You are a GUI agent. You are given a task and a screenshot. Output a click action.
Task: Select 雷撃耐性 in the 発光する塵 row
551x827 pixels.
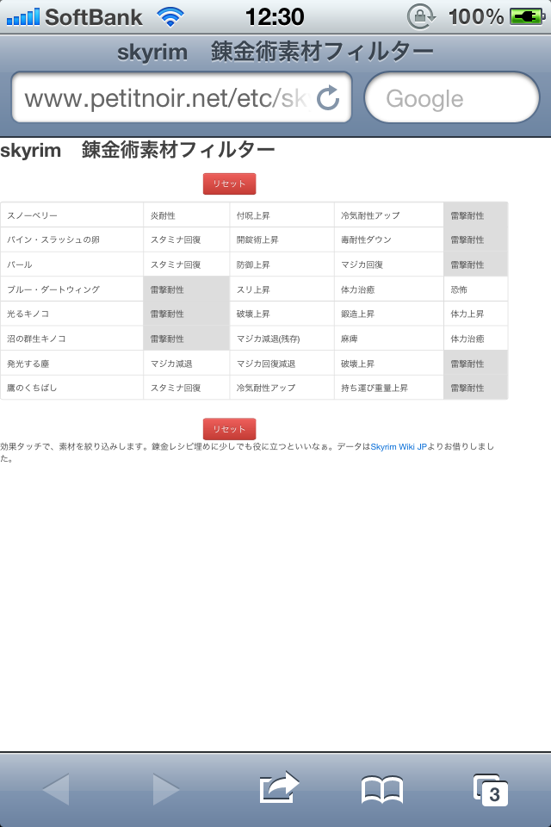pyautogui.click(x=475, y=363)
